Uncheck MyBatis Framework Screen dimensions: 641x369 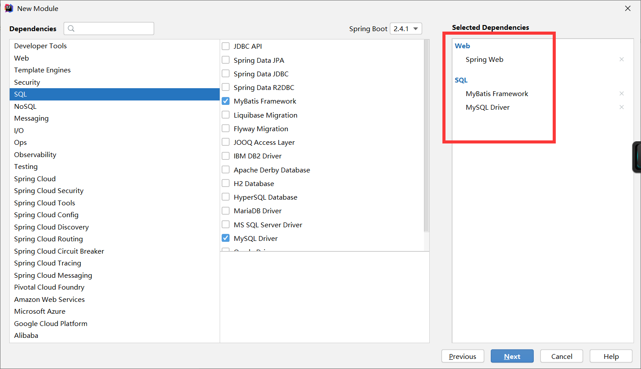(x=226, y=101)
